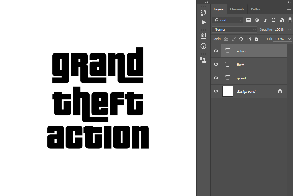
Task: Select the theft text layer thumbnail
Action: pyautogui.click(x=228, y=64)
